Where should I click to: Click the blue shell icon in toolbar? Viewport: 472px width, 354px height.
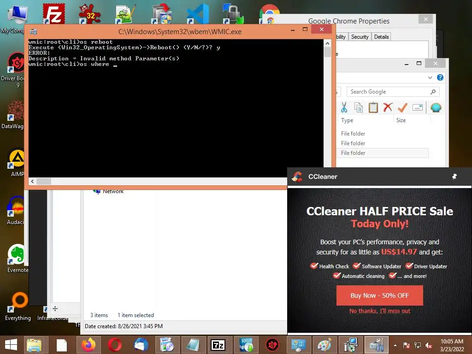pos(436,107)
